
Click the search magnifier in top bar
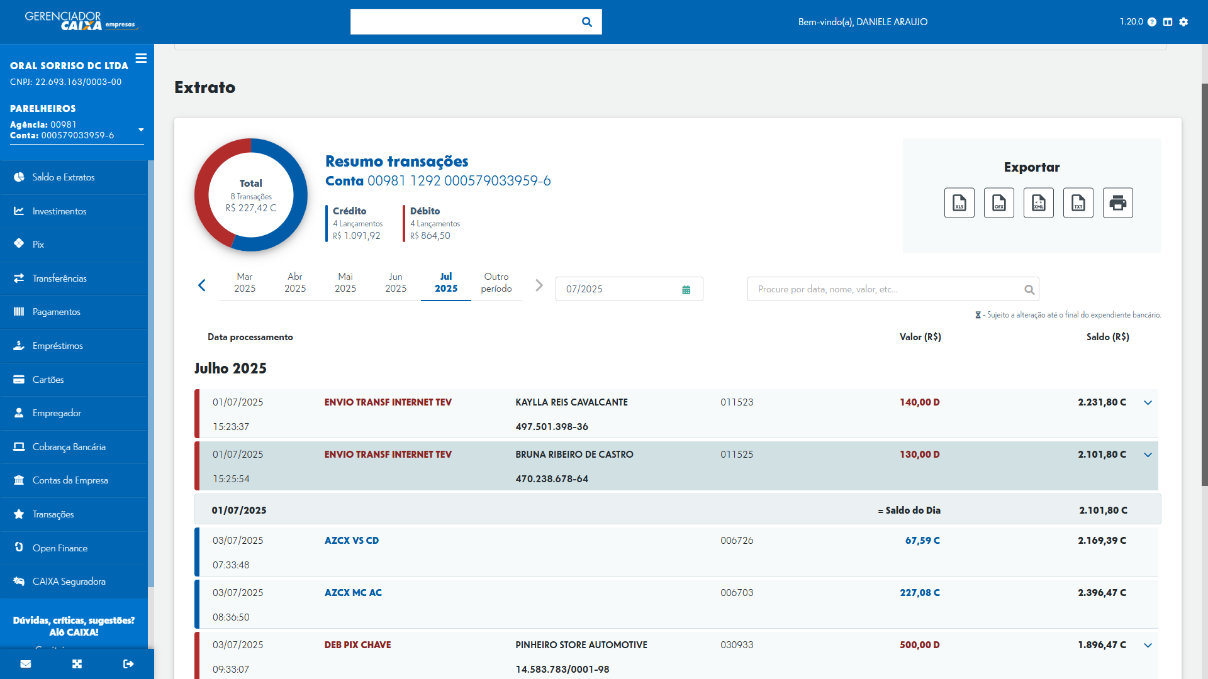(x=586, y=22)
